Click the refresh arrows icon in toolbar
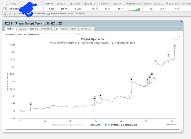This screenshot has width=191, height=139. pos(10,14)
